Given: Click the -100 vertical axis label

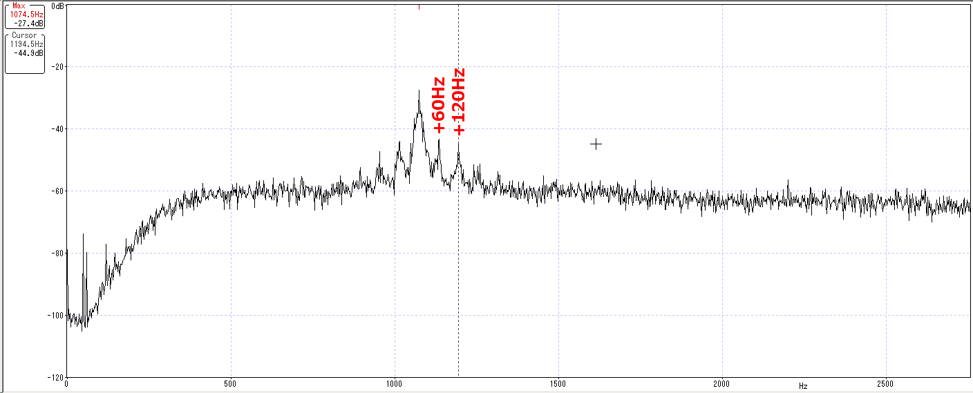Looking at the screenshot, I should pyautogui.click(x=54, y=316).
